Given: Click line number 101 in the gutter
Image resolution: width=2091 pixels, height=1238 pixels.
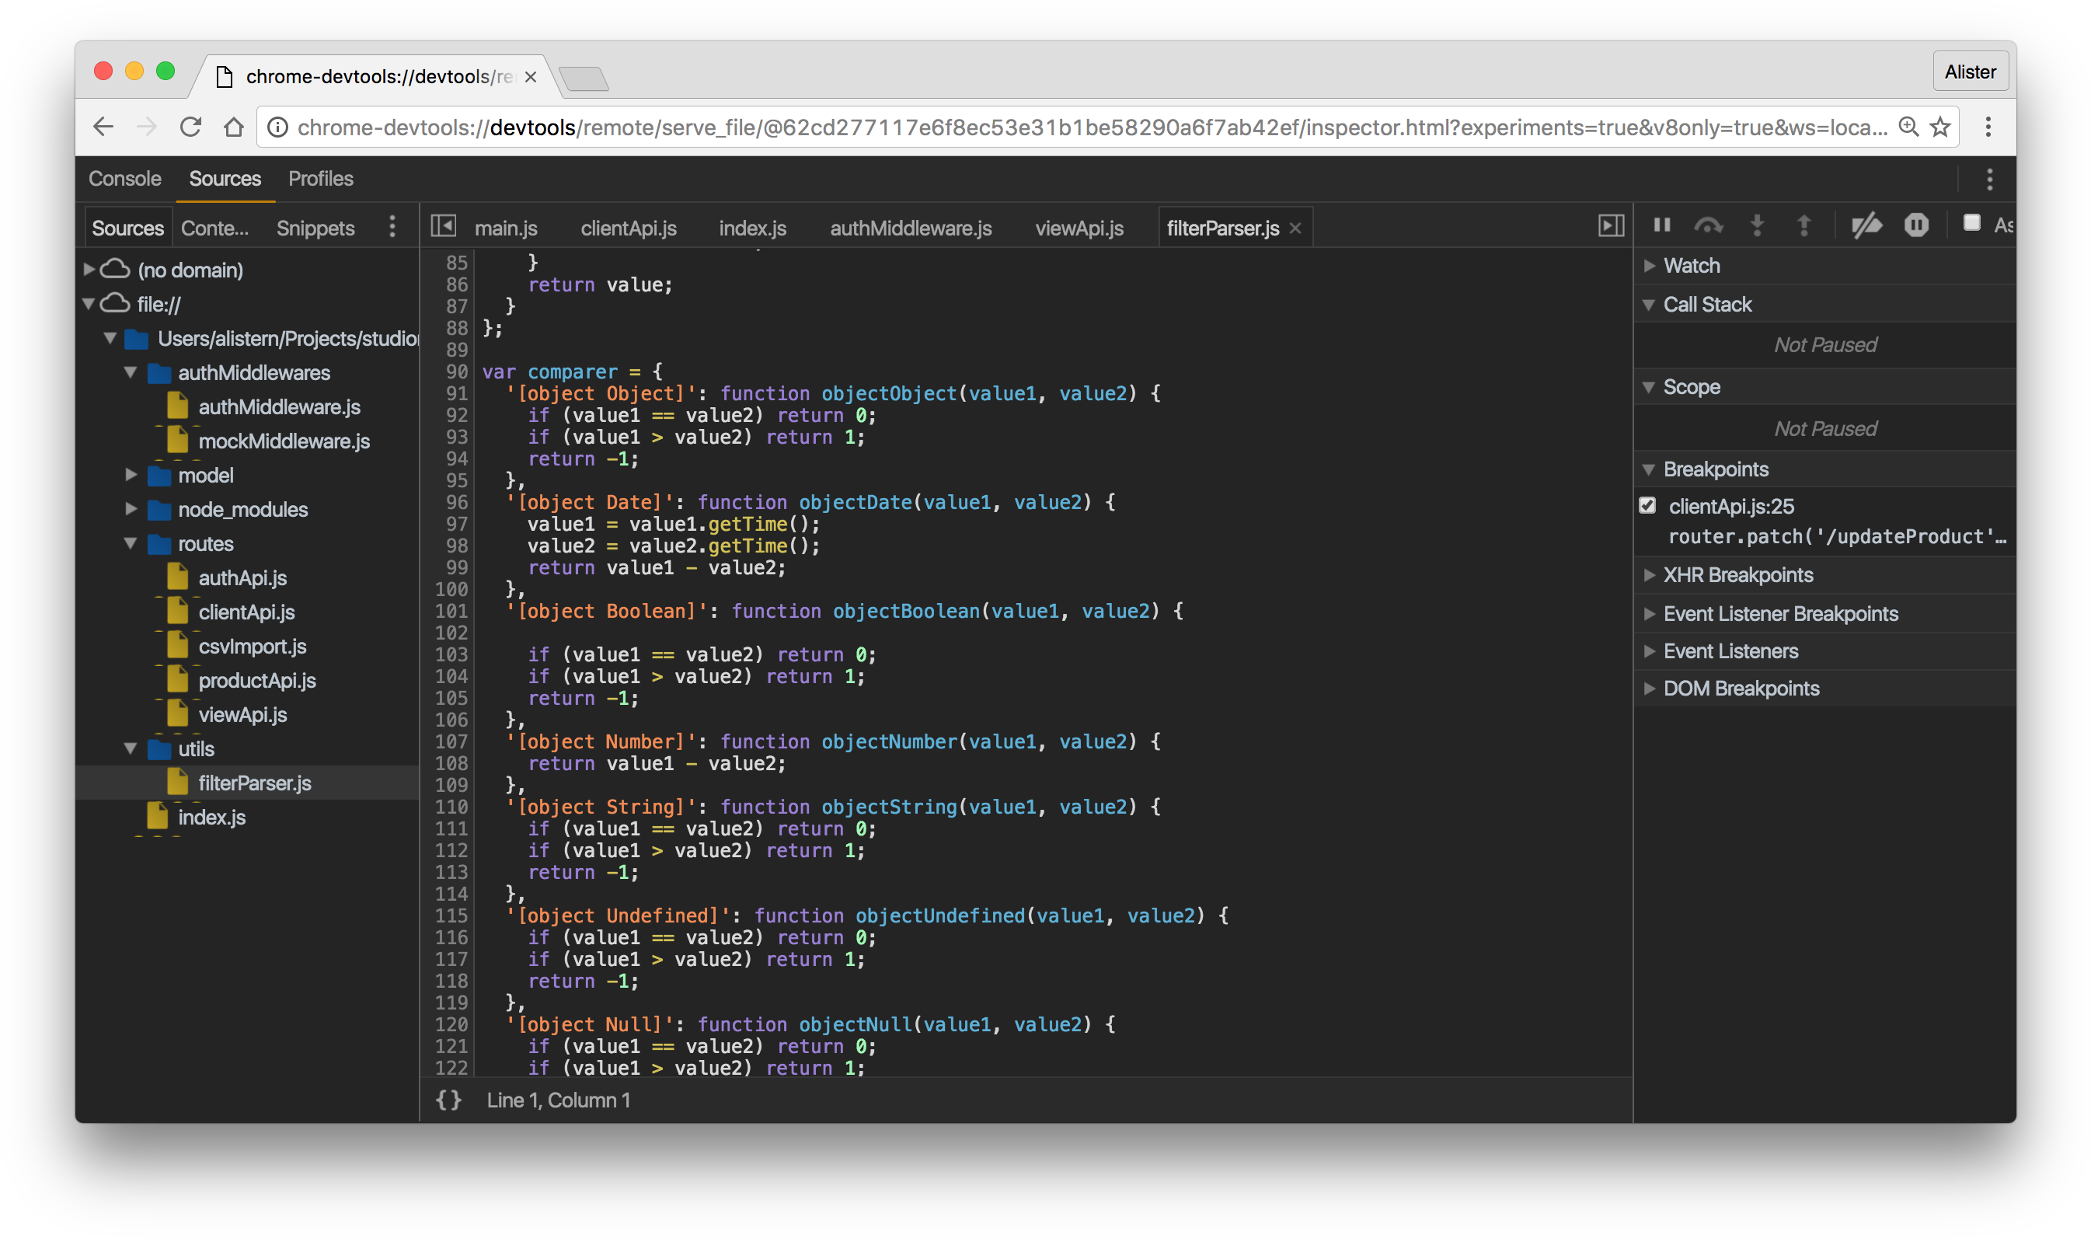Looking at the screenshot, I should tap(451, 611).
